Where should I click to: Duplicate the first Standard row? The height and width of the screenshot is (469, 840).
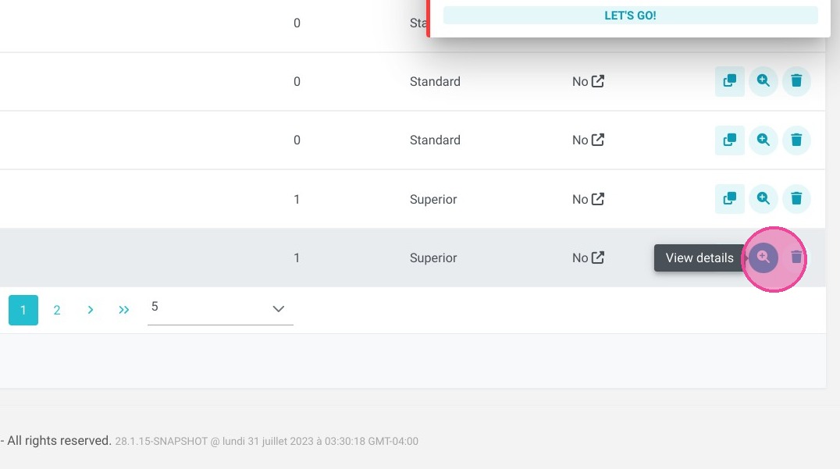pyautogui.click(x=730, y=81)
